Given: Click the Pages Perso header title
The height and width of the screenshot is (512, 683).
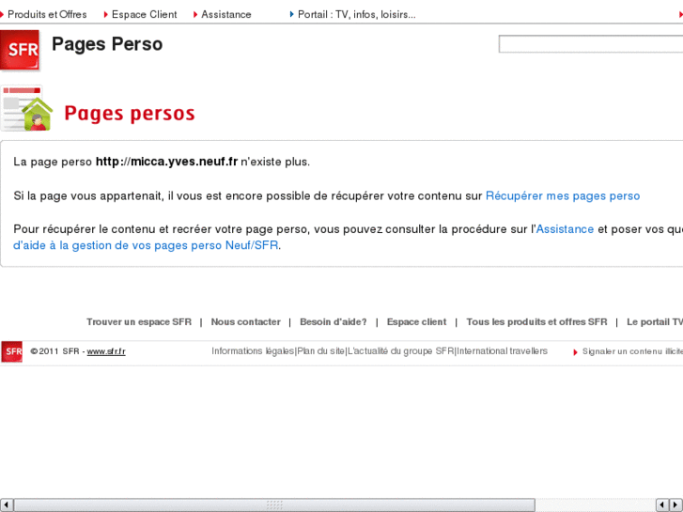Looking at the screenshot, I should [x=107, y=44].
